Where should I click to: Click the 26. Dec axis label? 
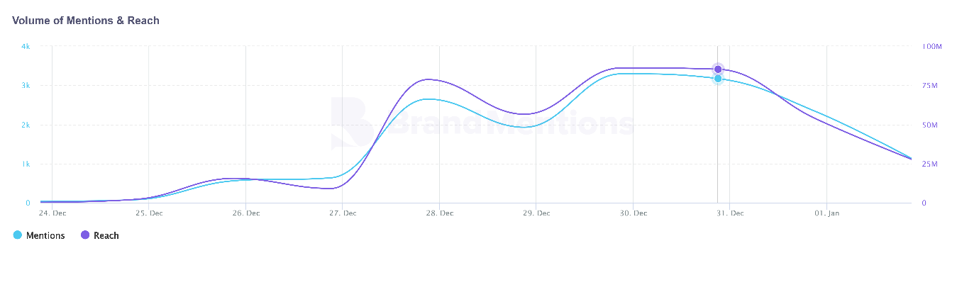point(245,213)
